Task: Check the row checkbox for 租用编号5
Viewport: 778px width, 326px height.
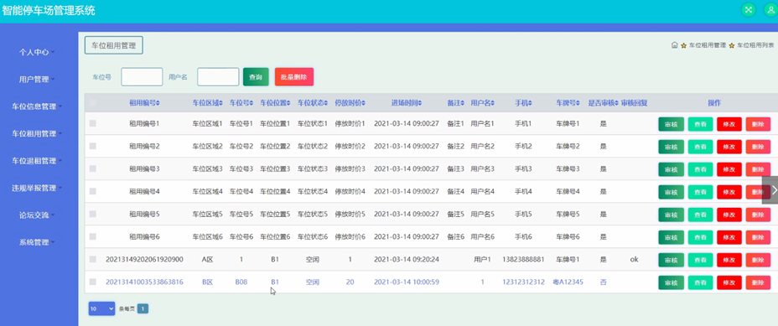Action: tap(93, 214)
